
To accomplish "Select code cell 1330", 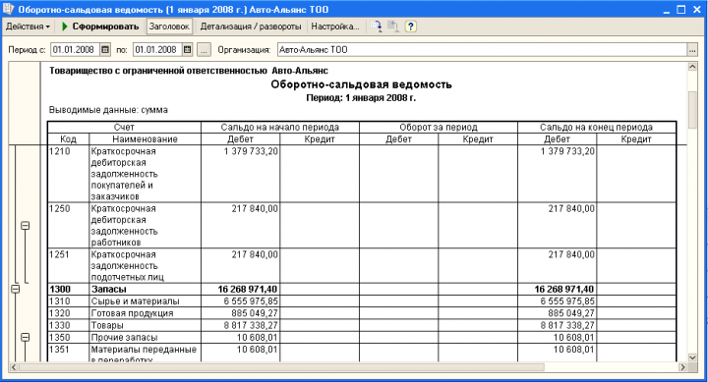I will pos(68,325).
